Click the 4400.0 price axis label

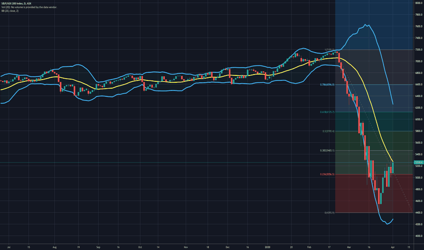pos(419,213)
